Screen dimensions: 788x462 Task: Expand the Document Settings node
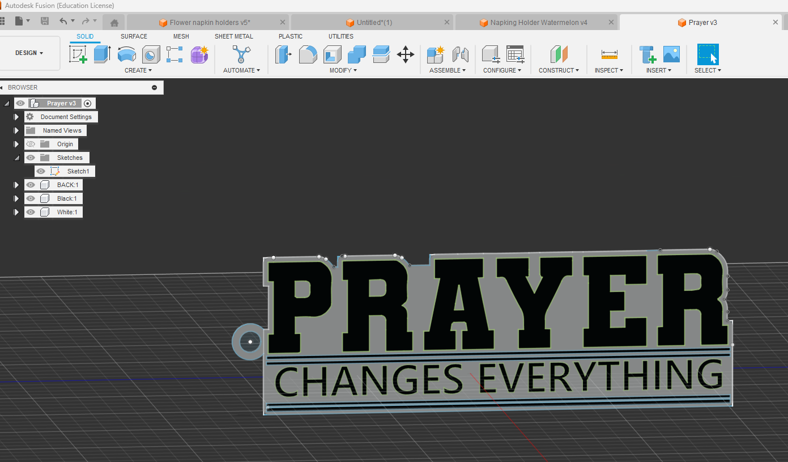[16, 117]
